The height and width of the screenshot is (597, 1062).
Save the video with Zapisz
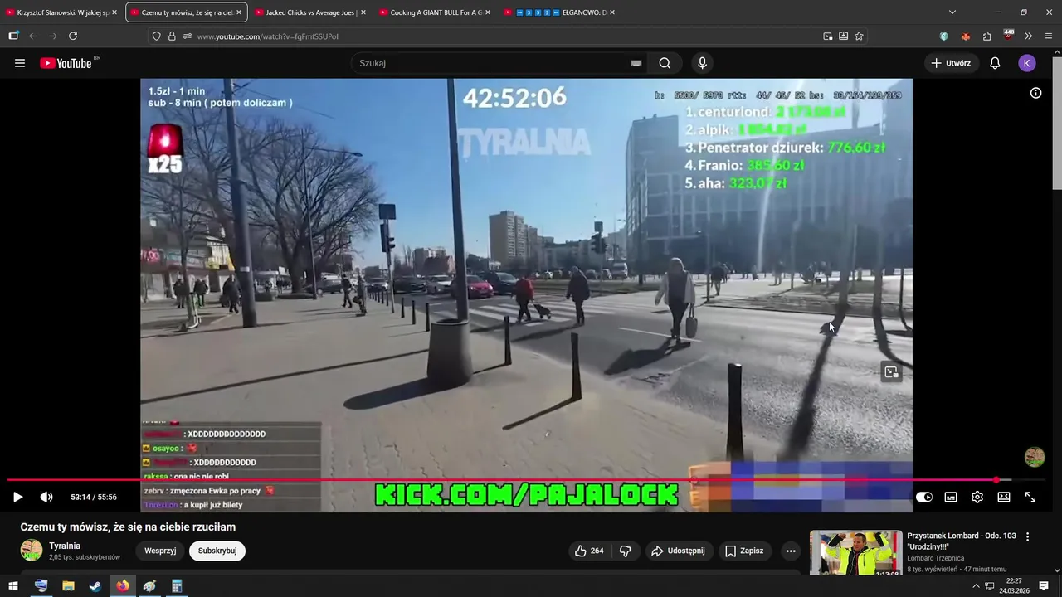click(744, 551)
